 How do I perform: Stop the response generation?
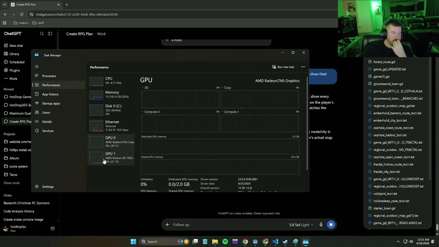[x=331, y=225]
